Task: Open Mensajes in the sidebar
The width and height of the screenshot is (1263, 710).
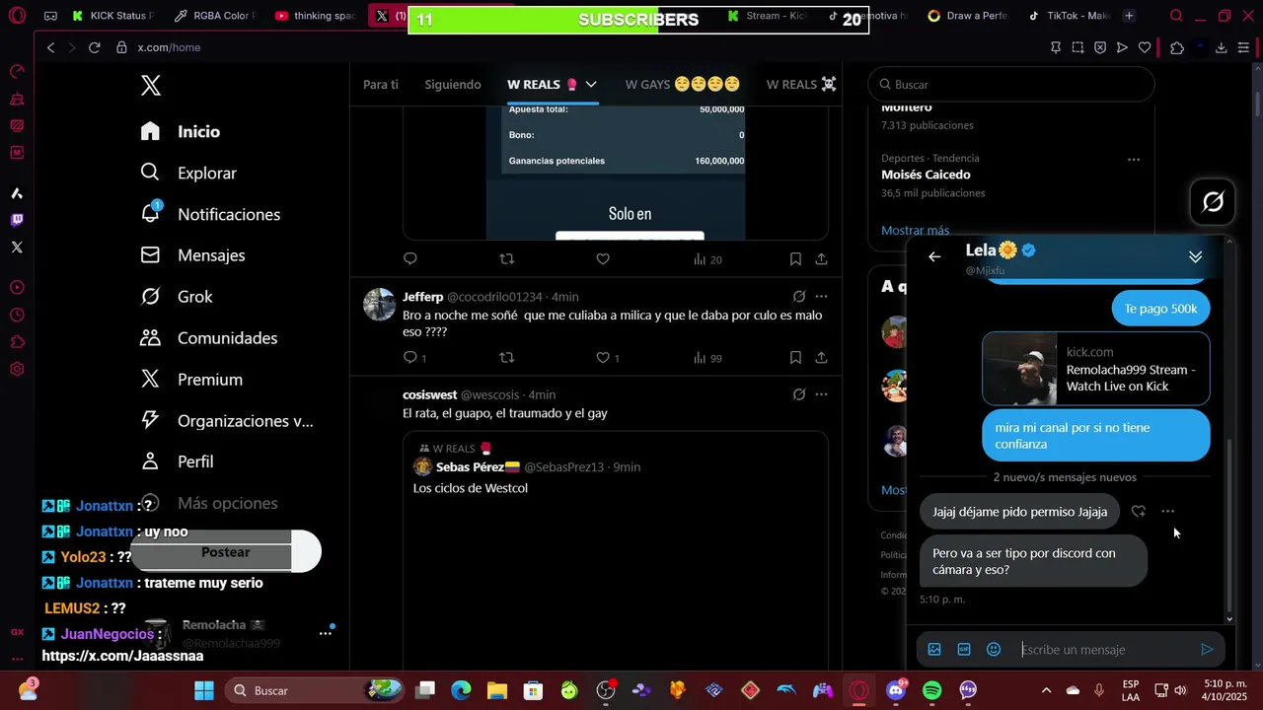Action: [x=192, y=255]
